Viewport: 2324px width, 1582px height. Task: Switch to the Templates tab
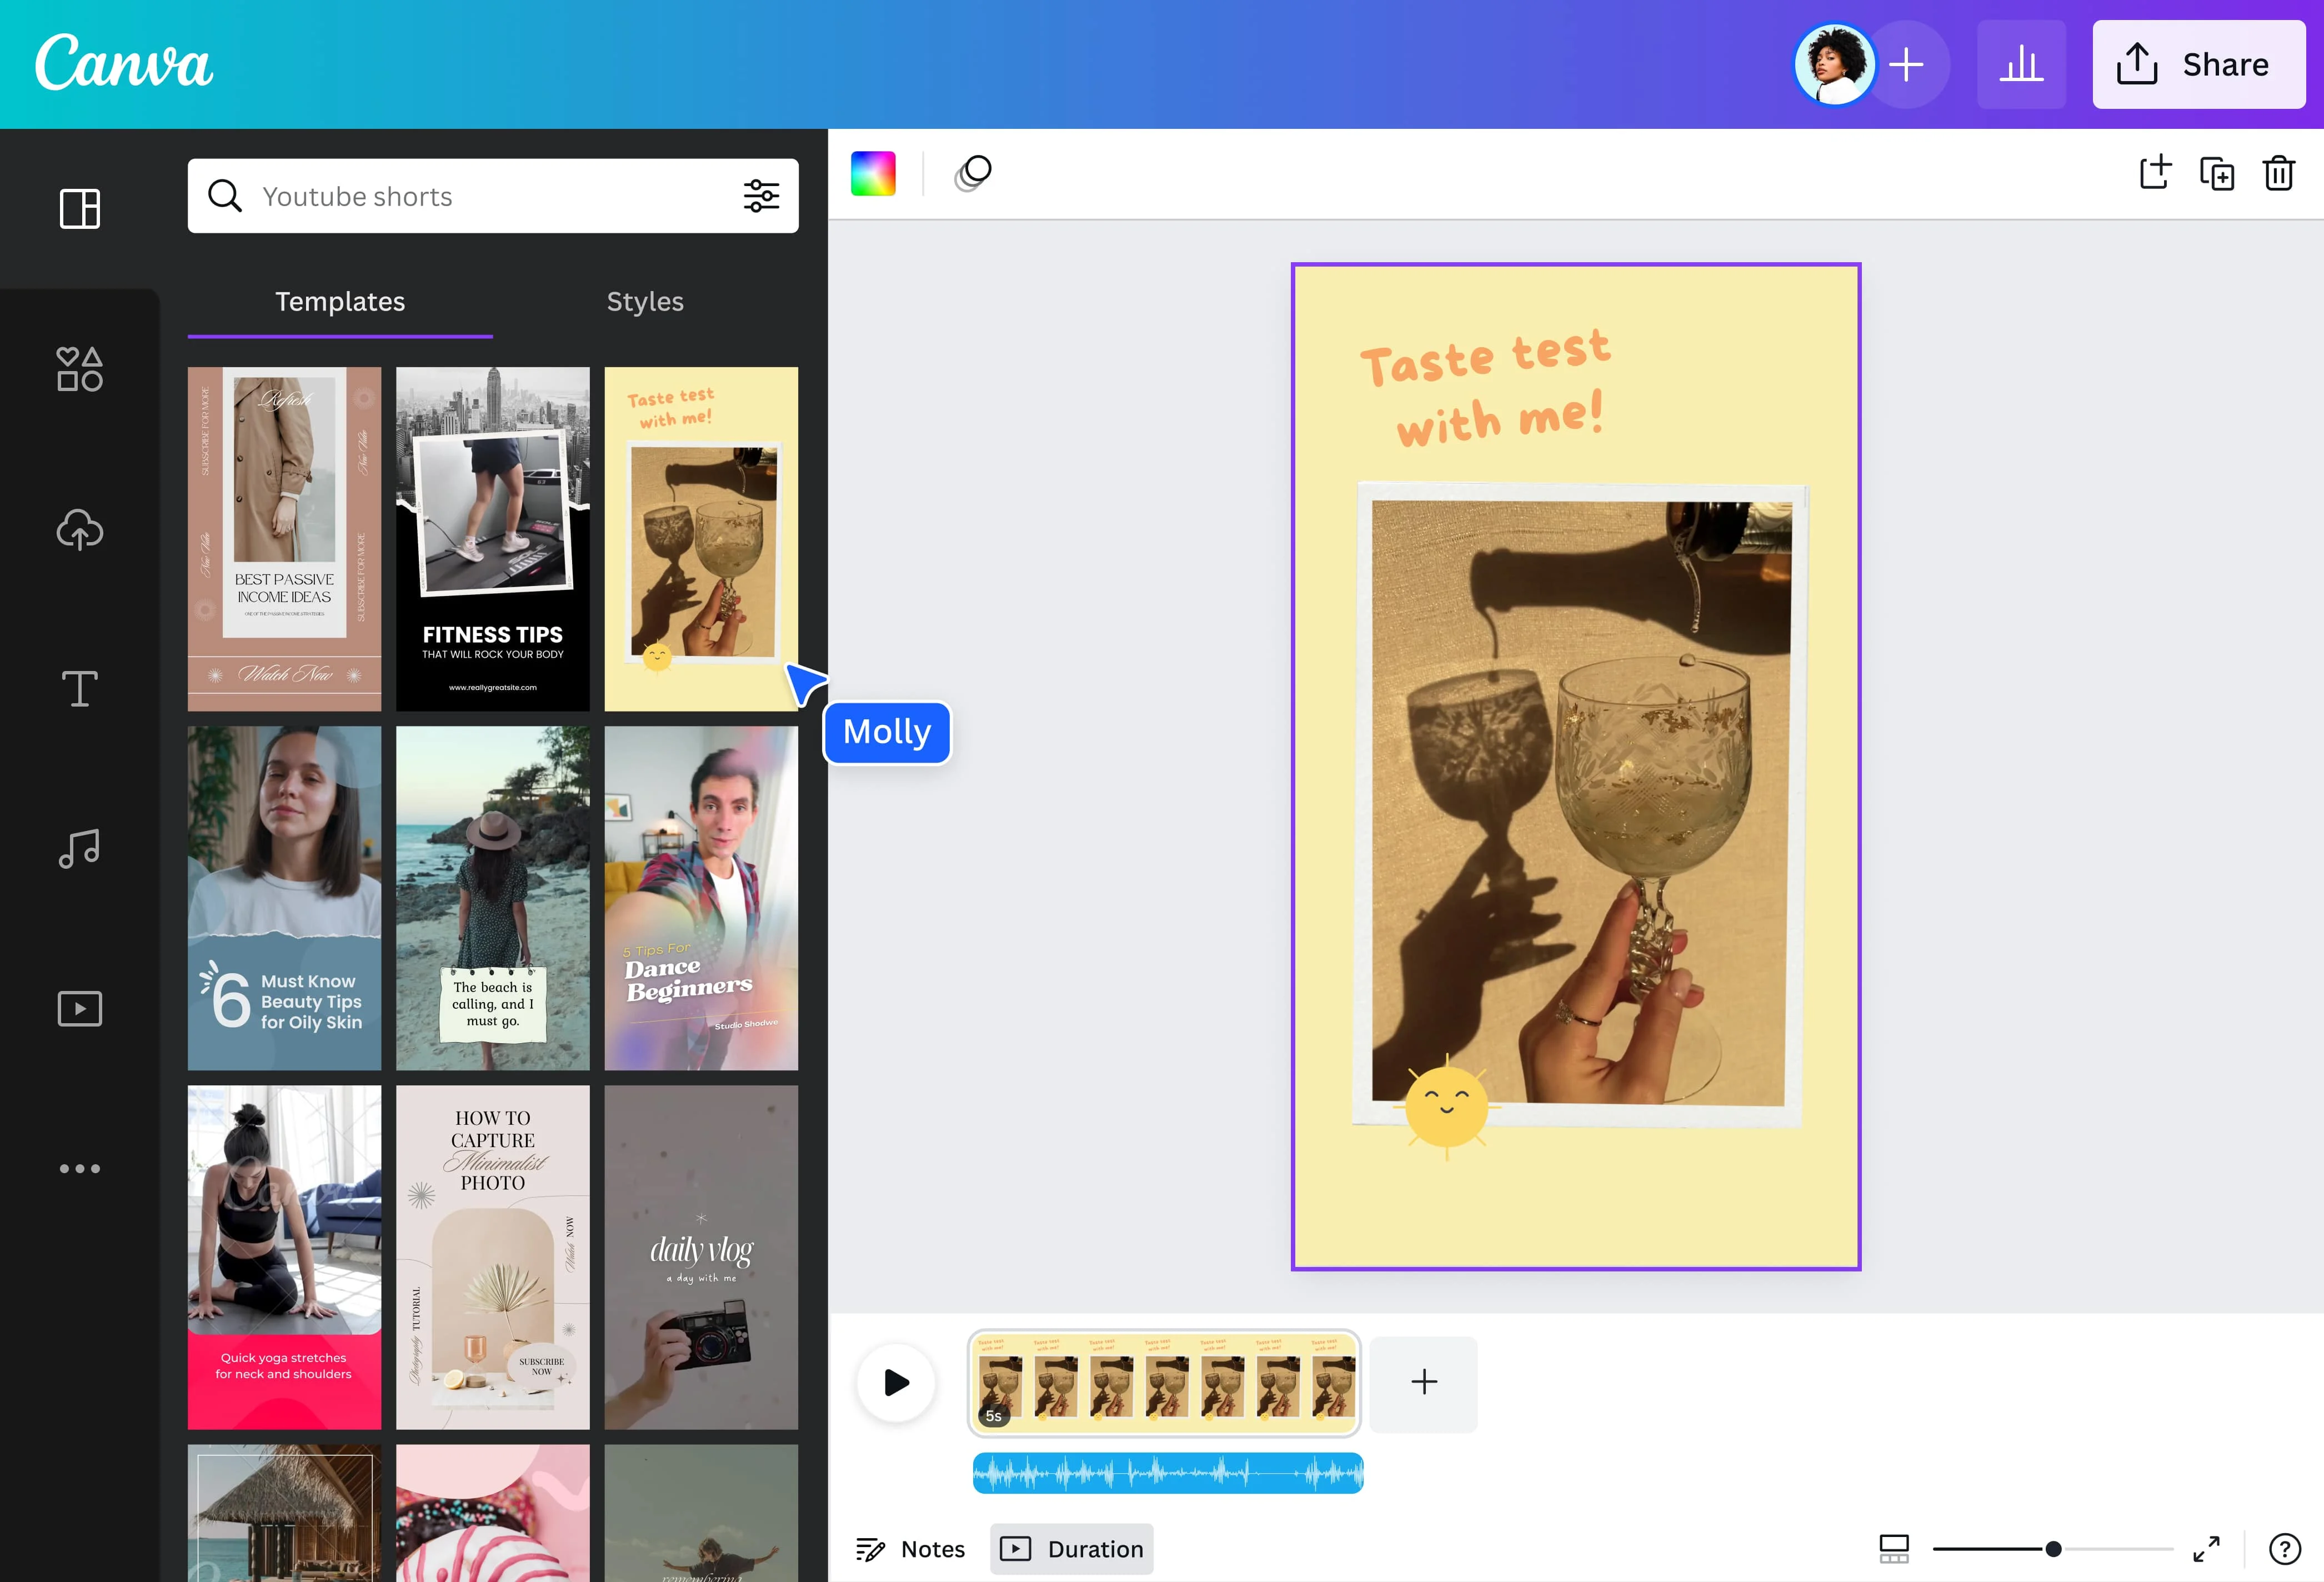coord(339,301)
